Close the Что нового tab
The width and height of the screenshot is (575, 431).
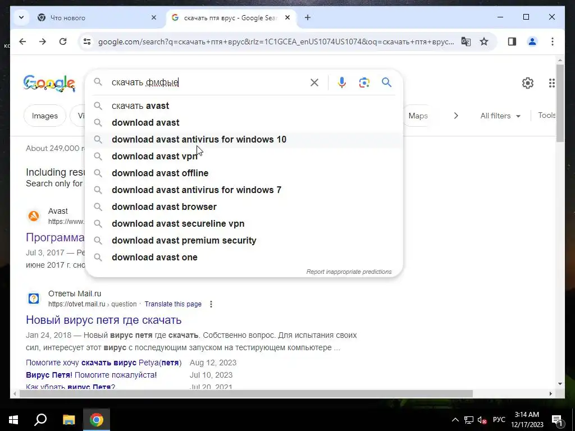click(x=154, y=17)
